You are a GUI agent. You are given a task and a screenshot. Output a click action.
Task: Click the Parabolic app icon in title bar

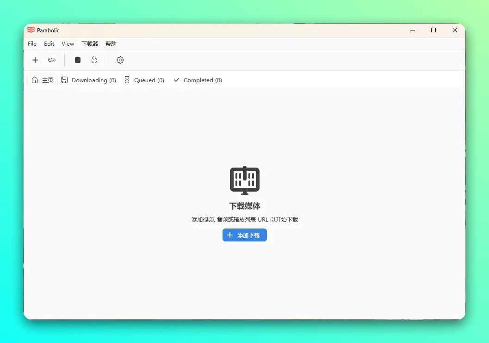(31, 30)
